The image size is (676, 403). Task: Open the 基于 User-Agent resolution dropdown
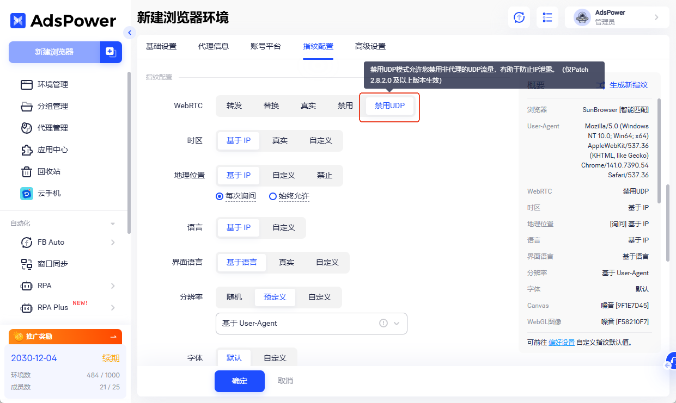(x=311, y=323)
